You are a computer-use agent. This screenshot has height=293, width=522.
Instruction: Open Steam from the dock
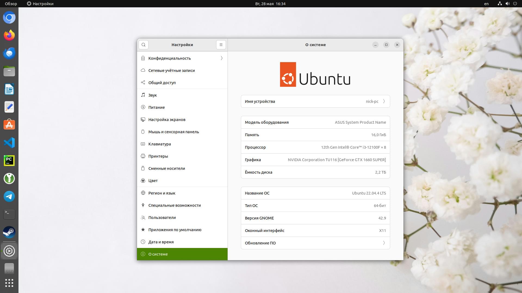point(9,232)
